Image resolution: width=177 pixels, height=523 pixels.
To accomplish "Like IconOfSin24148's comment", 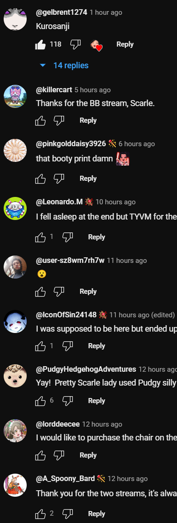I will 40,346.
